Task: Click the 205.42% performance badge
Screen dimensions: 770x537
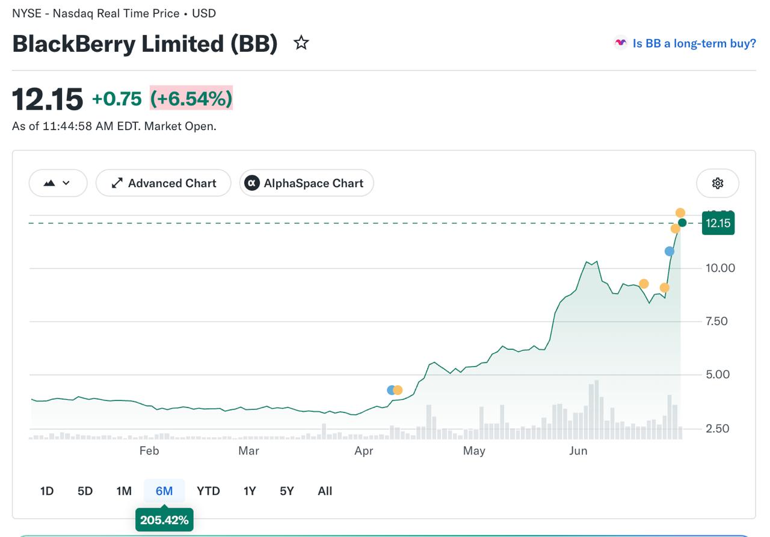Action: (x=164, y=520)
